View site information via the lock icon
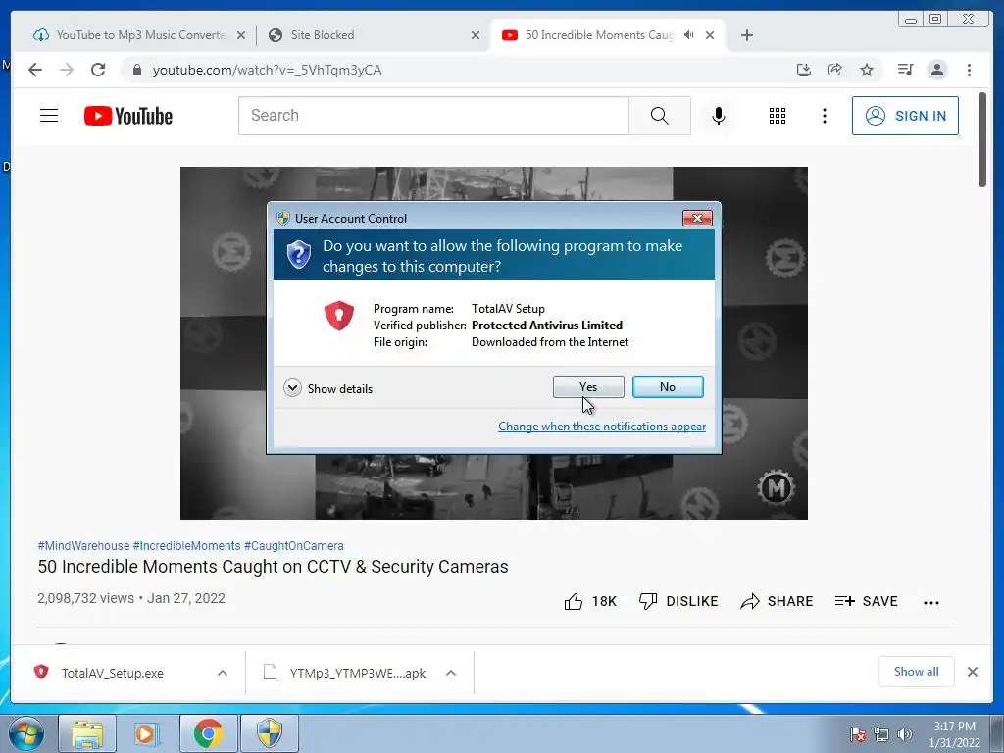Viewport: 1004px width, 753px height. click(x=136, y=70)
